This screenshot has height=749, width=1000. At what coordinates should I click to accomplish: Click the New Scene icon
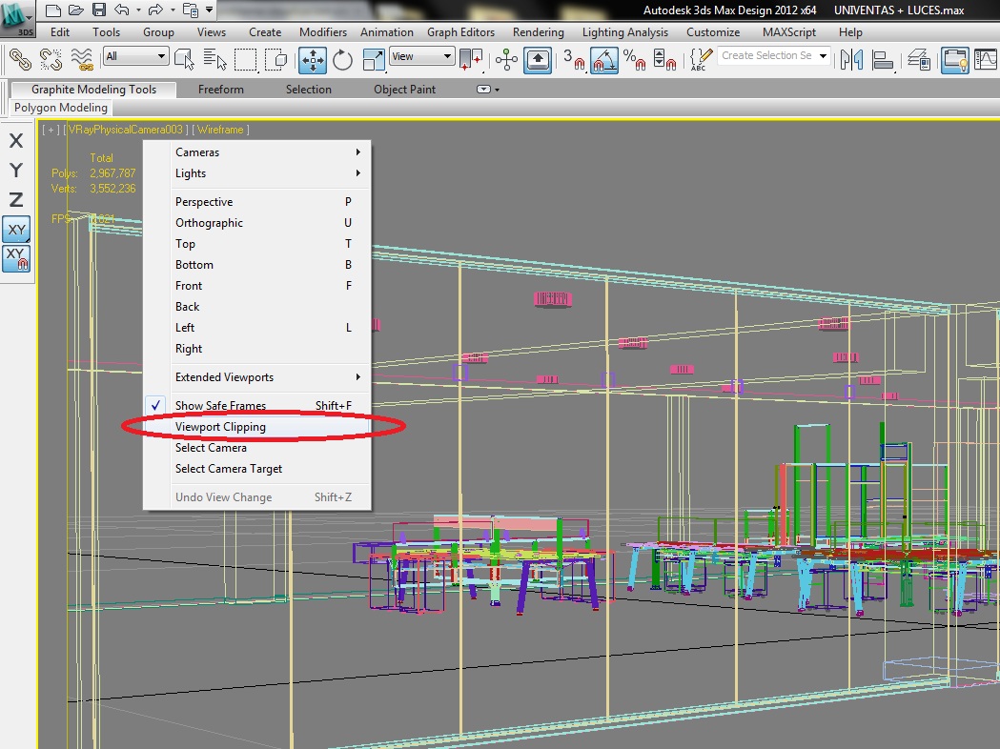53,10
